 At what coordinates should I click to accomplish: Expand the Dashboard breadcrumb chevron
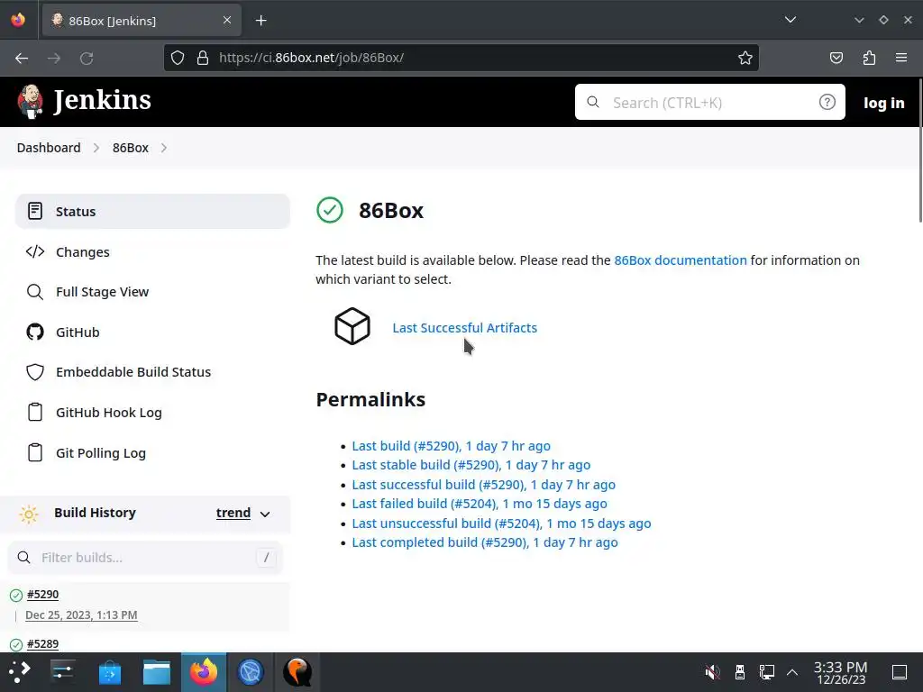point(96,148)
